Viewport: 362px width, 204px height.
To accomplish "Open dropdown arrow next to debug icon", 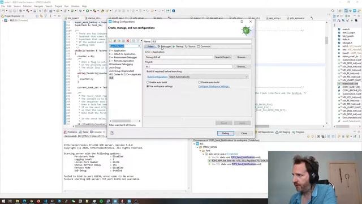I will (x=83, y=11).
